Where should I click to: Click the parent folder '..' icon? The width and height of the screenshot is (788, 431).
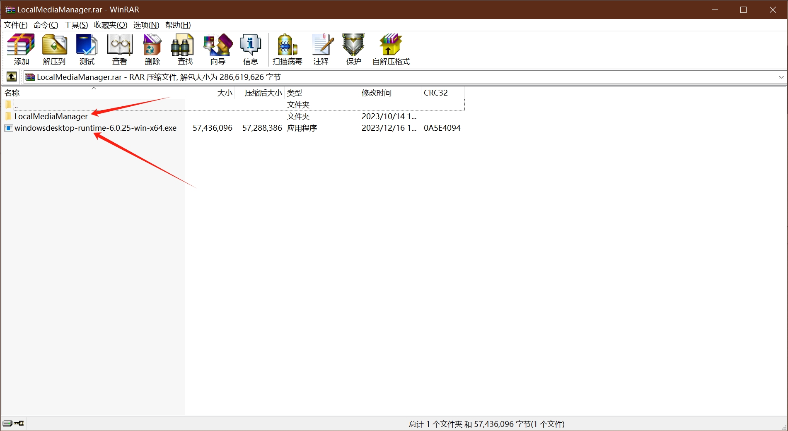[x=8, y=105]
